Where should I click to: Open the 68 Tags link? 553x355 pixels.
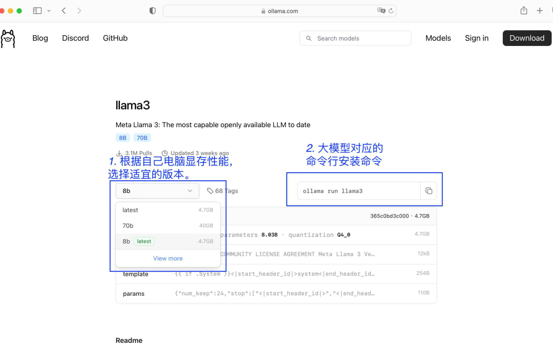tap(223, 191)
